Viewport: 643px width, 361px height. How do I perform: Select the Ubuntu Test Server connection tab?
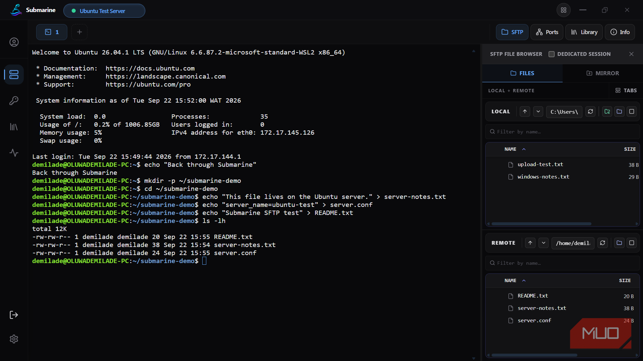coord(104,11)
